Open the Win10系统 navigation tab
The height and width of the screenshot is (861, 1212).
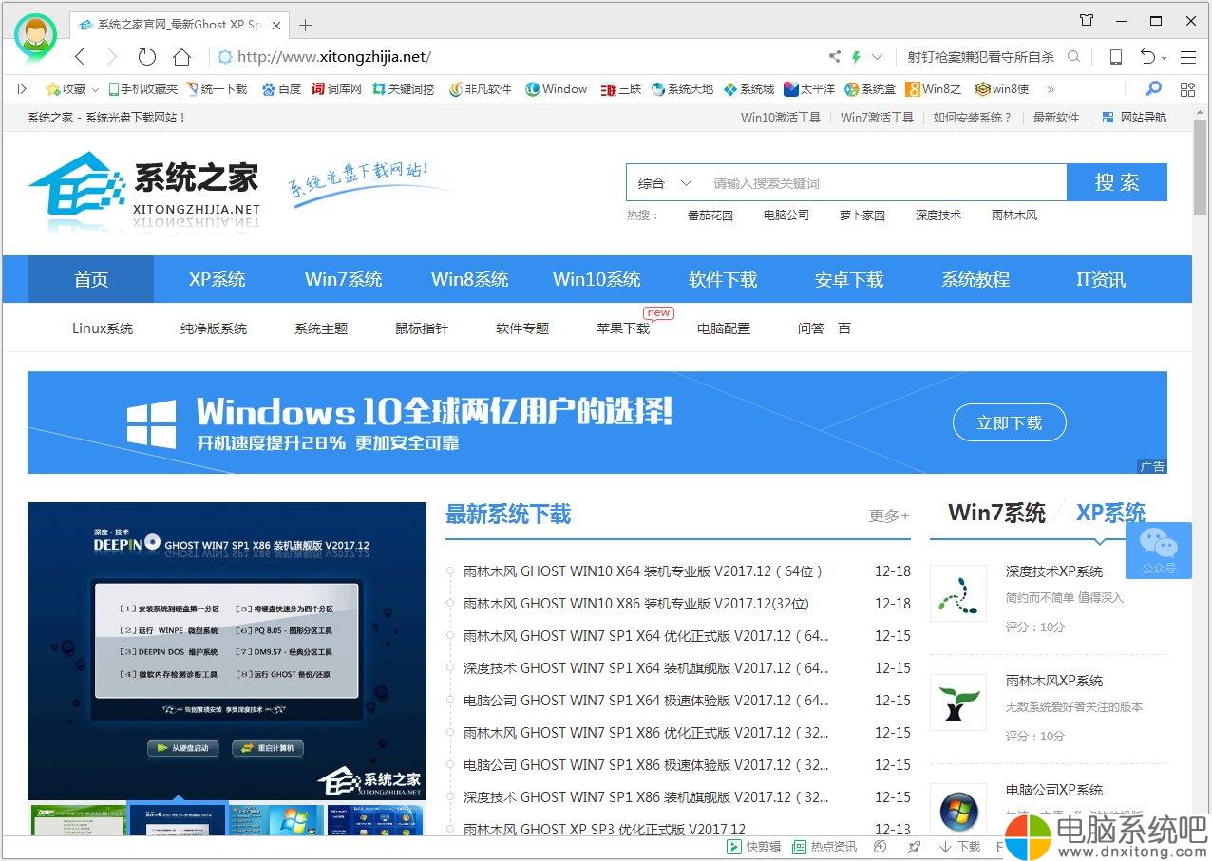click(597, 279)
